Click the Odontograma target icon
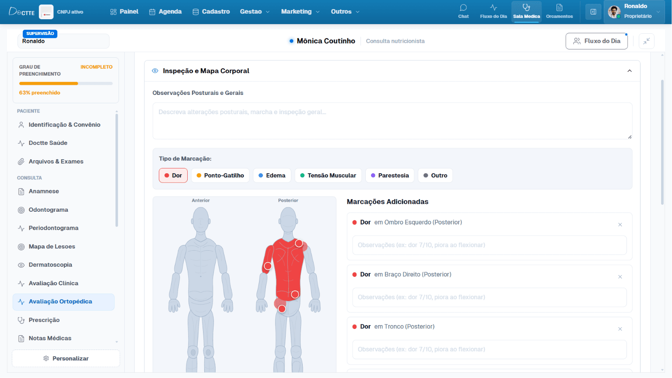The width and height of the screenshot is (672, 378). (x=21, y=210)
